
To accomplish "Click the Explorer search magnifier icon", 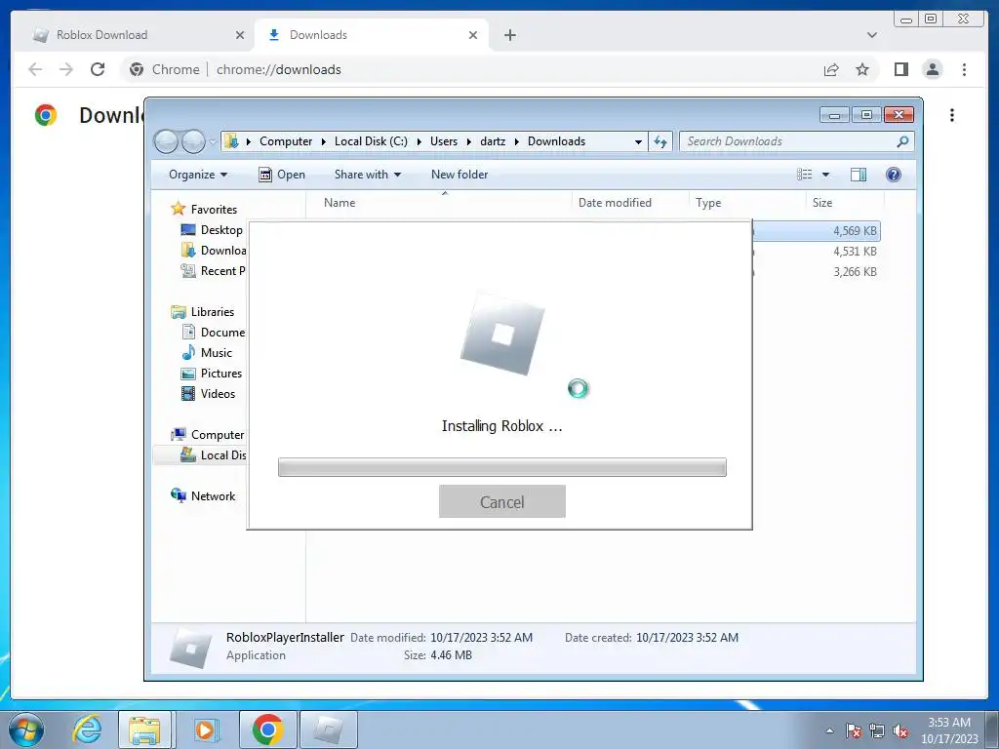I will click(902, 141).
